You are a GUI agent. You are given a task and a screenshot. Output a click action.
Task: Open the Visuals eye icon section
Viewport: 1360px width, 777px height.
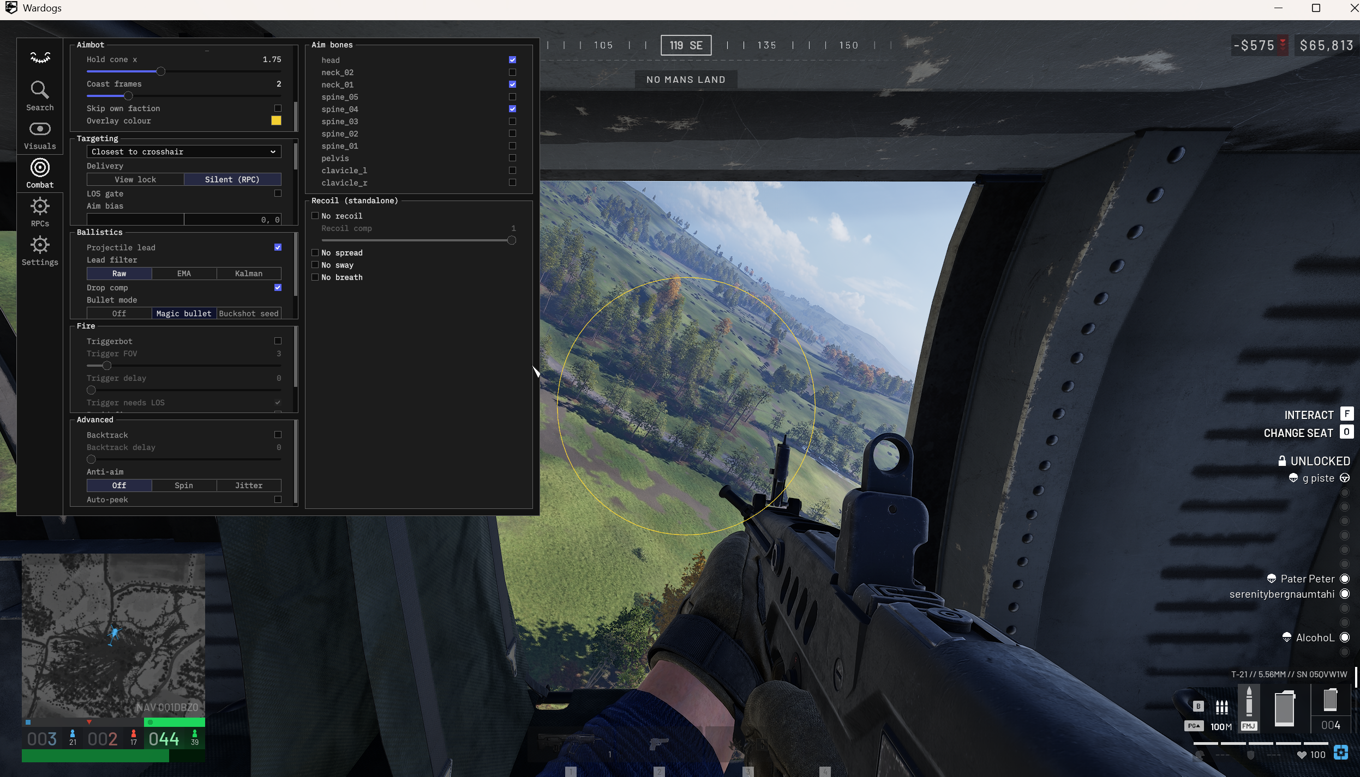(40, 135)
